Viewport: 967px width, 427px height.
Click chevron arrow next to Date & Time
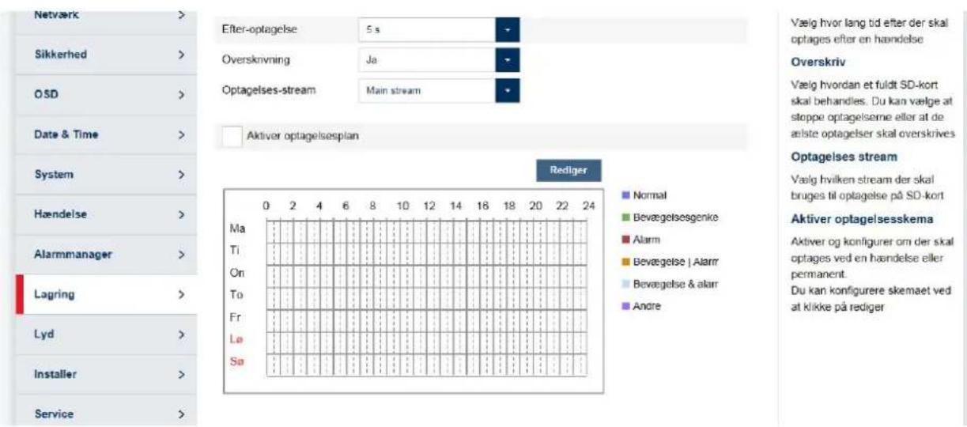(x=181, y=134)
